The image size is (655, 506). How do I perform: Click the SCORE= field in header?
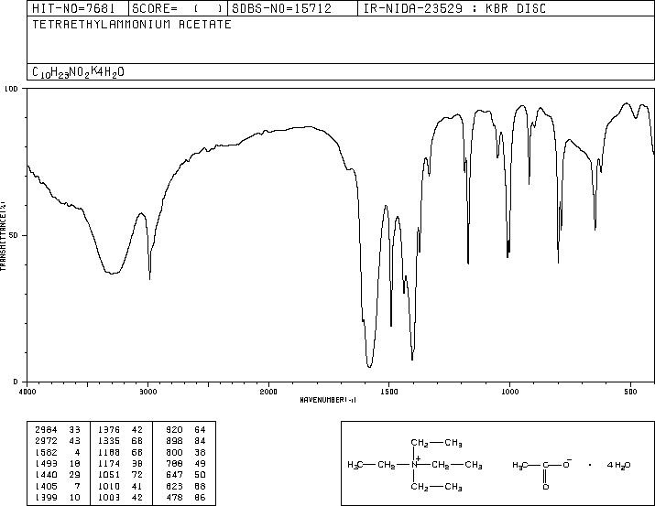(178, 8)
